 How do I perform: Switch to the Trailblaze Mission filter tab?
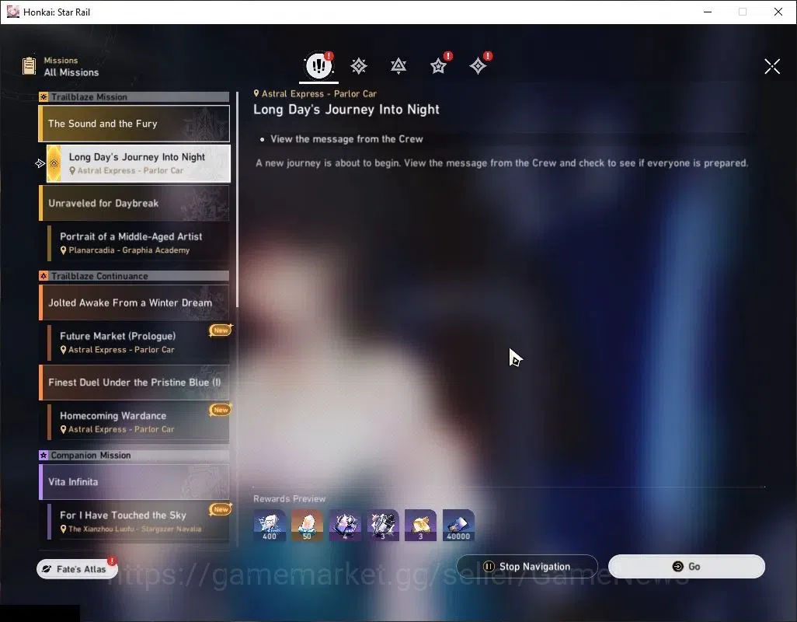pos(359,65)
